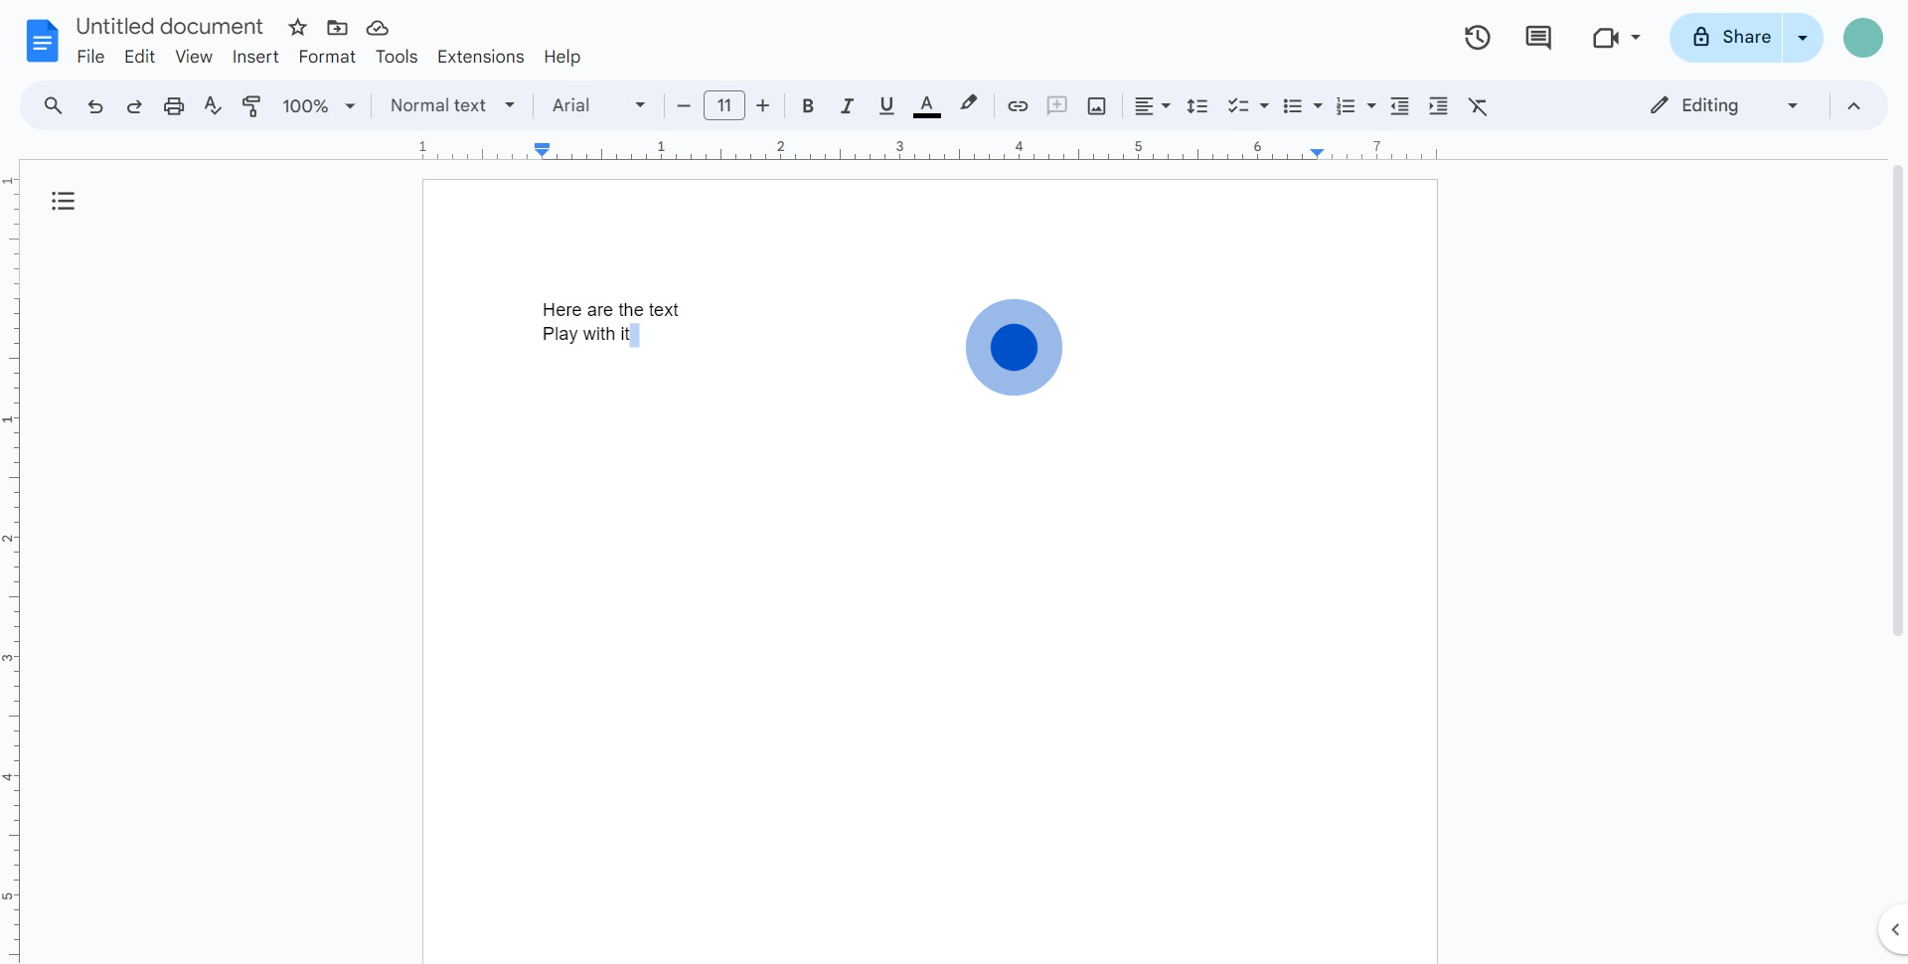
Task: Open the Extensions menu
Action: tap(480, 57)
